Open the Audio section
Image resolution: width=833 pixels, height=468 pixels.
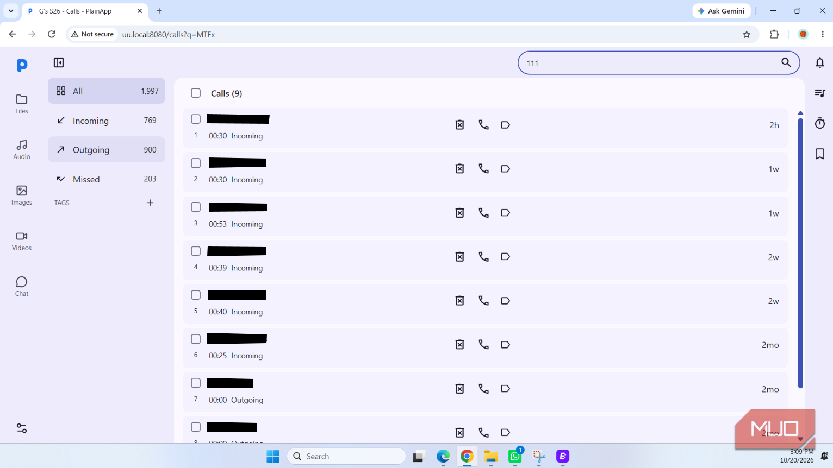coord(22,149)
